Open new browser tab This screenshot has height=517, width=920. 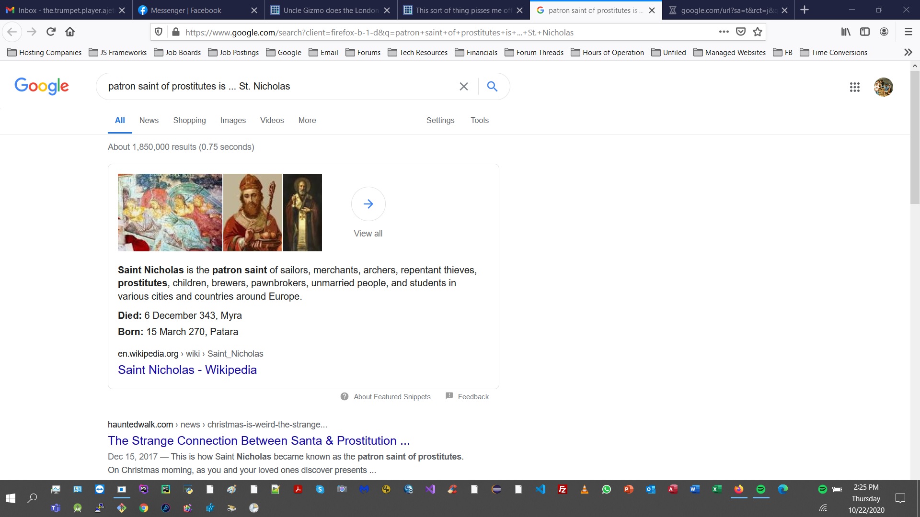(805, 10)
